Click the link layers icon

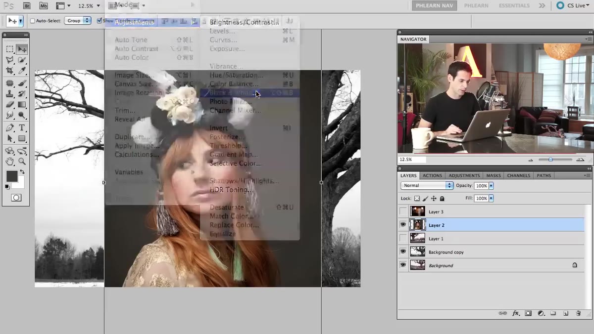[x=503, y=313]
